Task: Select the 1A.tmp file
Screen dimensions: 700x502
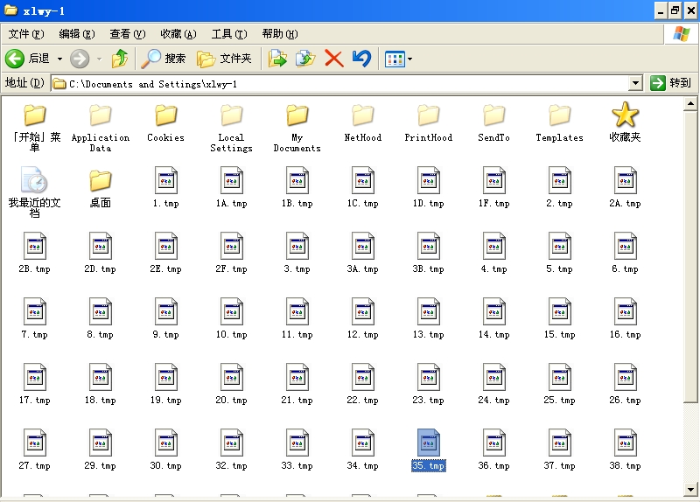Action: click(x=232, y=181)
